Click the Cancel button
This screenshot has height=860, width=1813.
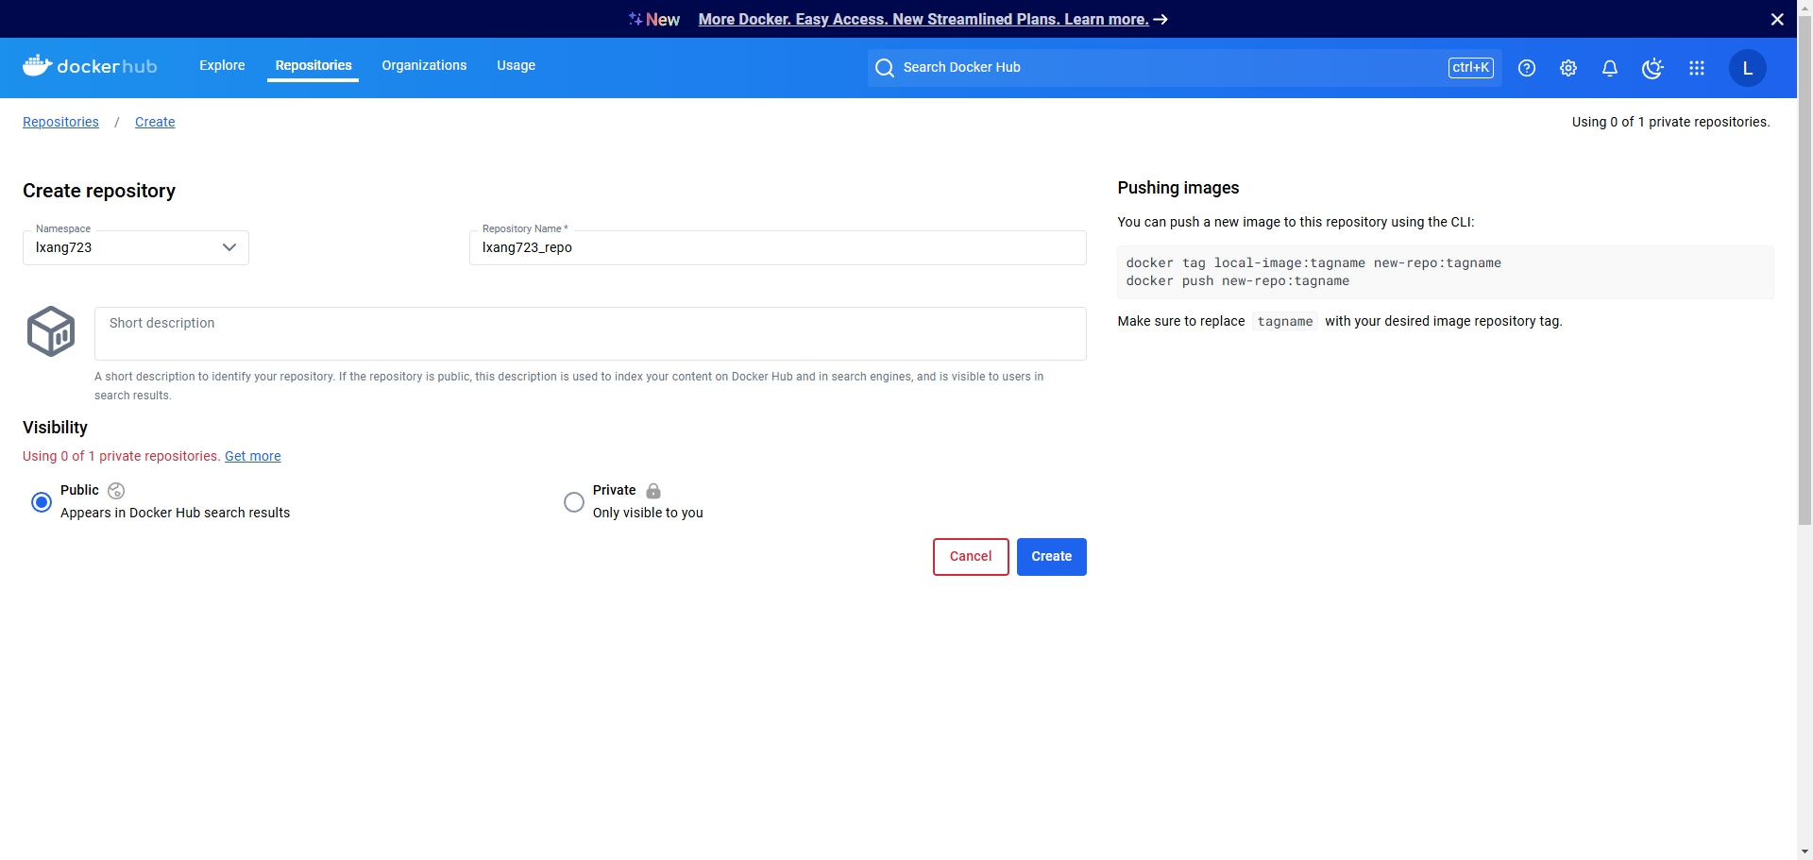(971, 557)
